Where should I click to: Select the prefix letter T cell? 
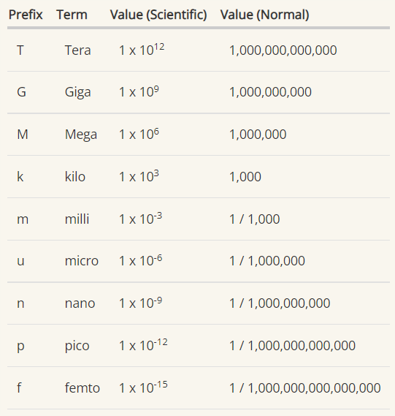pyautogui.click(x=20, y=50)
